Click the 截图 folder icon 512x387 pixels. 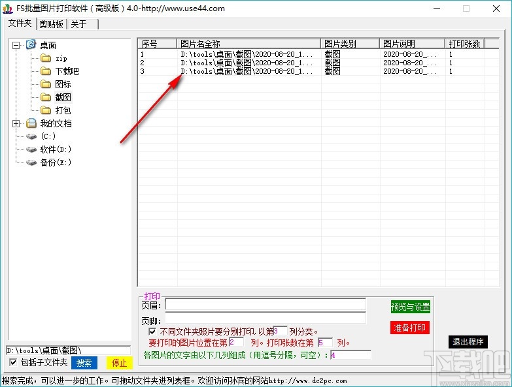(x=46, y=97)
